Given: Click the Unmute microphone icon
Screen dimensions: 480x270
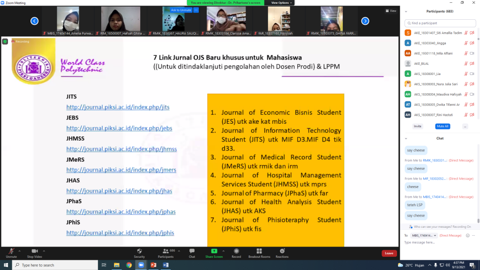Looking at the screenshot, I should tap(11, 251).
